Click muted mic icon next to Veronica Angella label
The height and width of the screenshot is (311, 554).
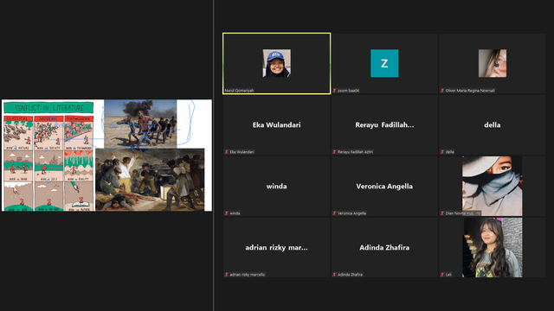pos(334,213)
